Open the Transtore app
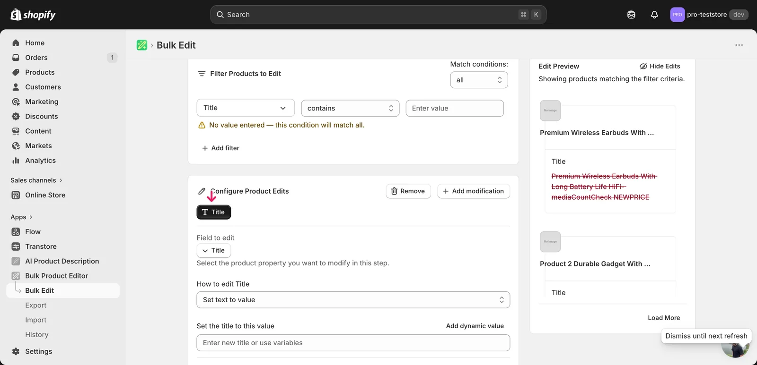 (41, 246)
